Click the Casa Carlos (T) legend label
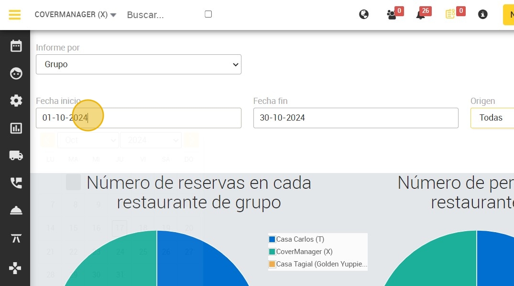This screenshot has height=286, width=514. [x=300, y=239]
